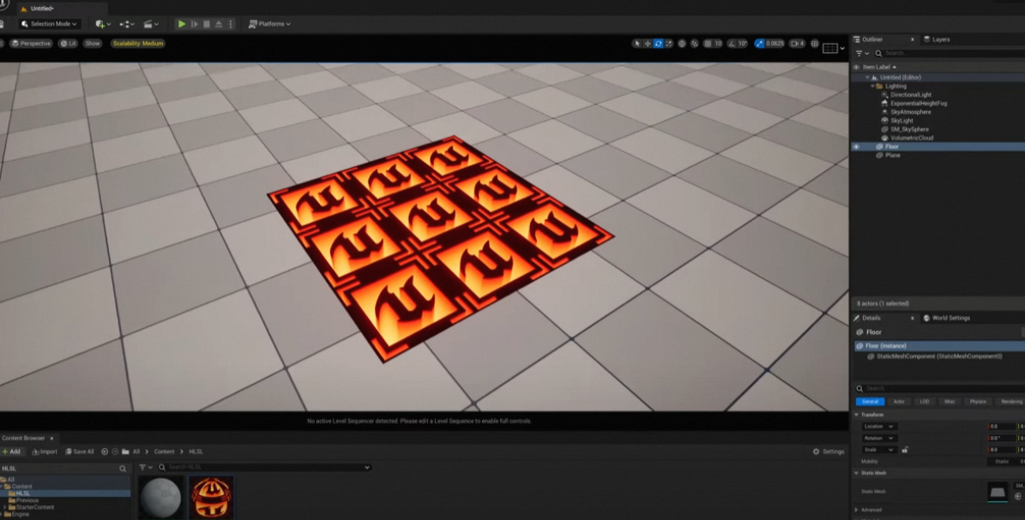Close the Outliner tab

pos(913,39)
